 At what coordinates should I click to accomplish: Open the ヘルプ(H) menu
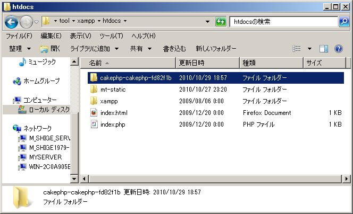144,36
